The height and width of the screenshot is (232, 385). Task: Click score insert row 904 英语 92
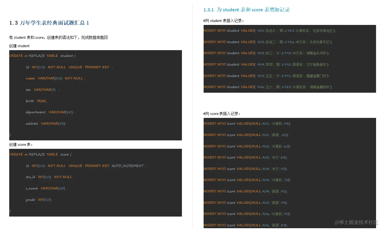246,191
